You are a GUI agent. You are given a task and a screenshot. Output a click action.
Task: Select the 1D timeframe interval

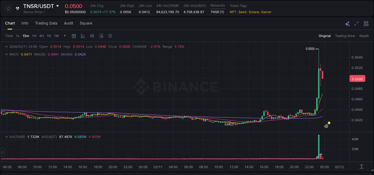pyautogui.click(x=49, y=36)
